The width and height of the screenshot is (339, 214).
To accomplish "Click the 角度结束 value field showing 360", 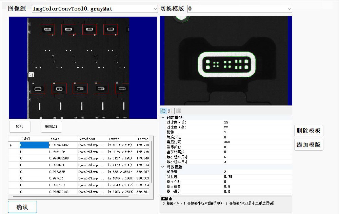I will click(257, 142).
